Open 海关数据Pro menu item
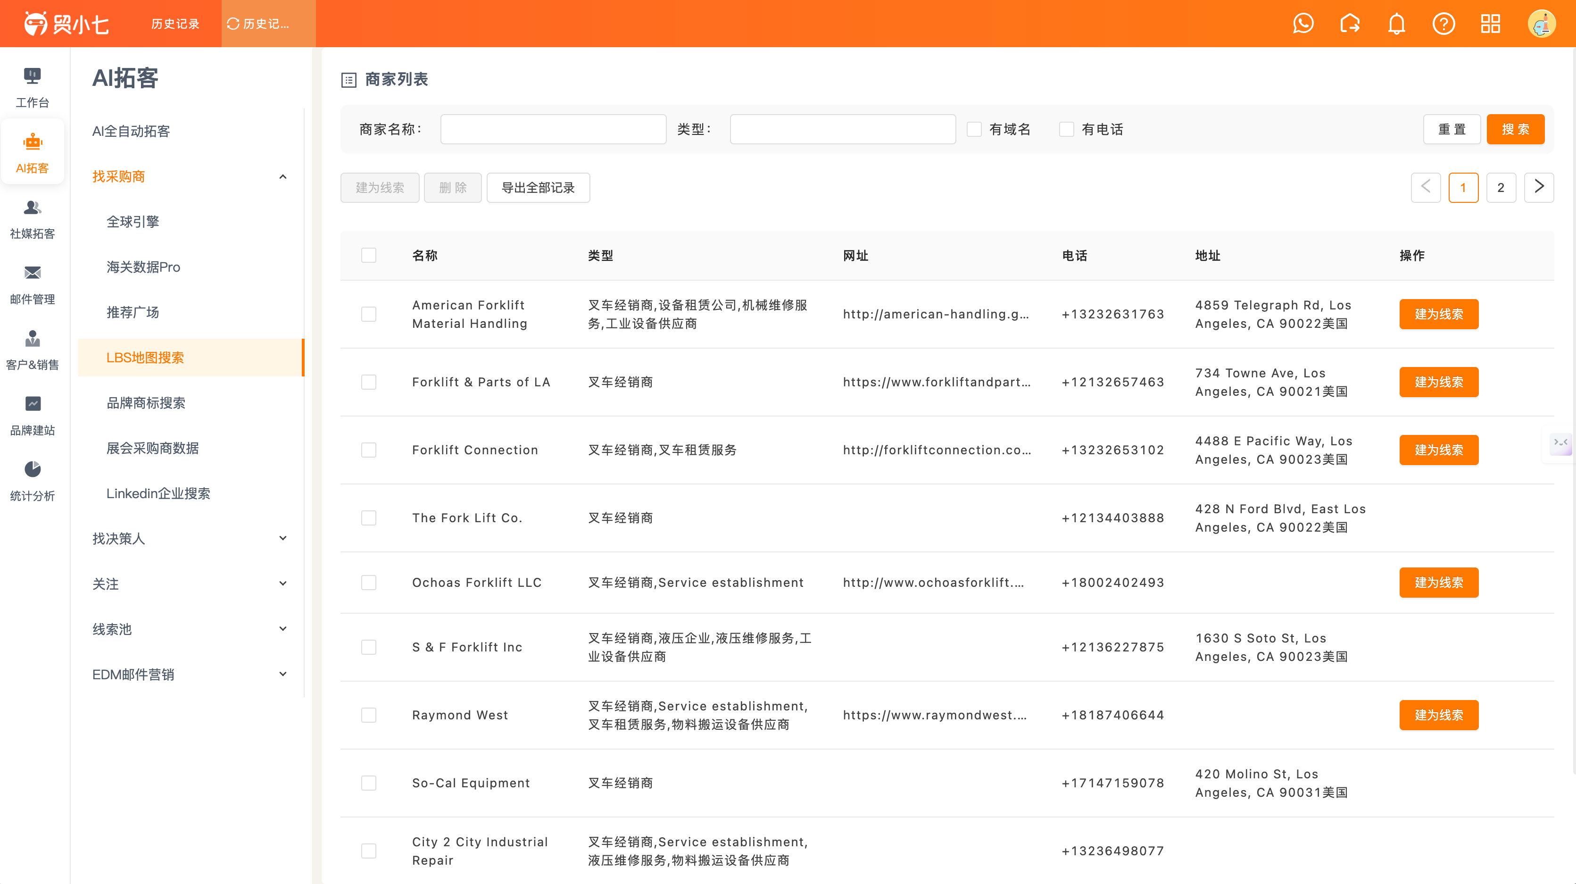 tap(191, 267)
